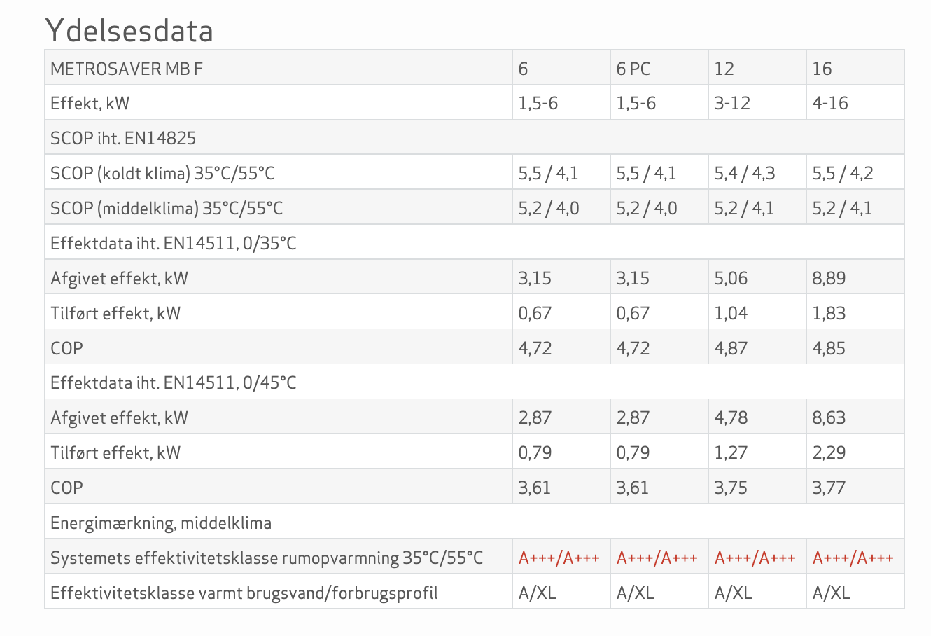Click the METROSAVER MB F header cell

coord(127,69)
